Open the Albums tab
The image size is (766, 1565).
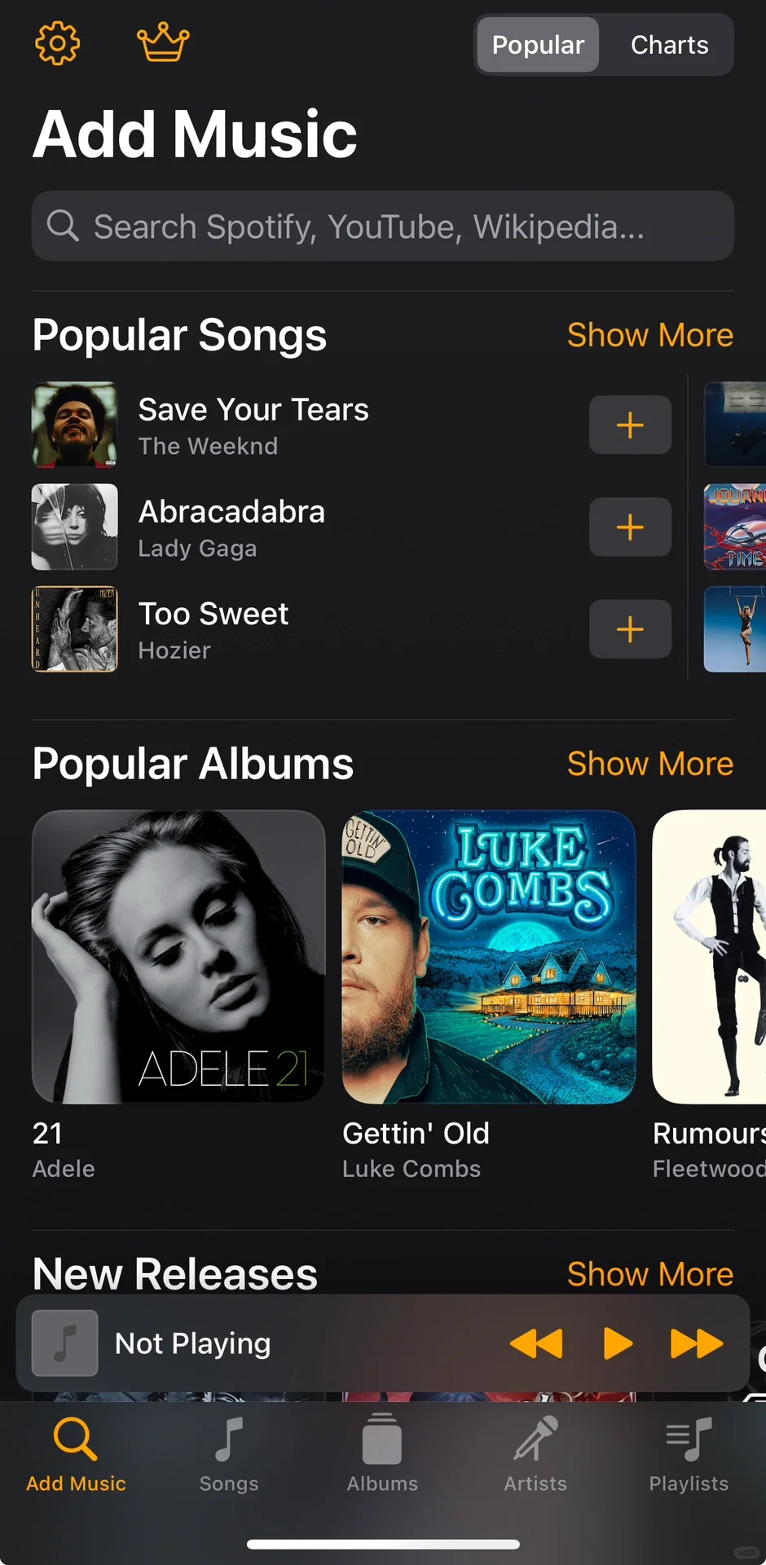(x=382, y=1455)
